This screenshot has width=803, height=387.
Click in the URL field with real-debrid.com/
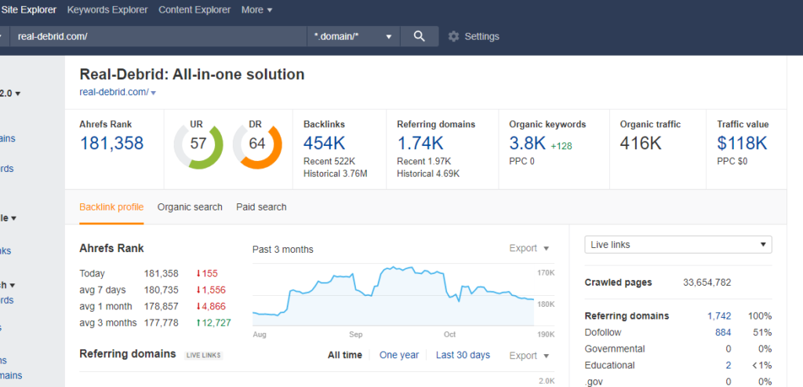(x=158, y=36)
